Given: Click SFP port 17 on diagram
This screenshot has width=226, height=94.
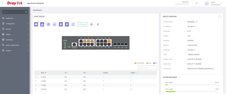Looking at the screenshot, I should (115, 44).
